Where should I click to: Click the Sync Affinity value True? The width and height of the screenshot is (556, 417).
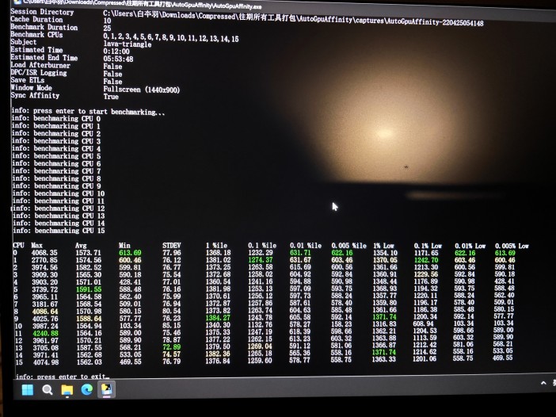(x=111, y=97)
